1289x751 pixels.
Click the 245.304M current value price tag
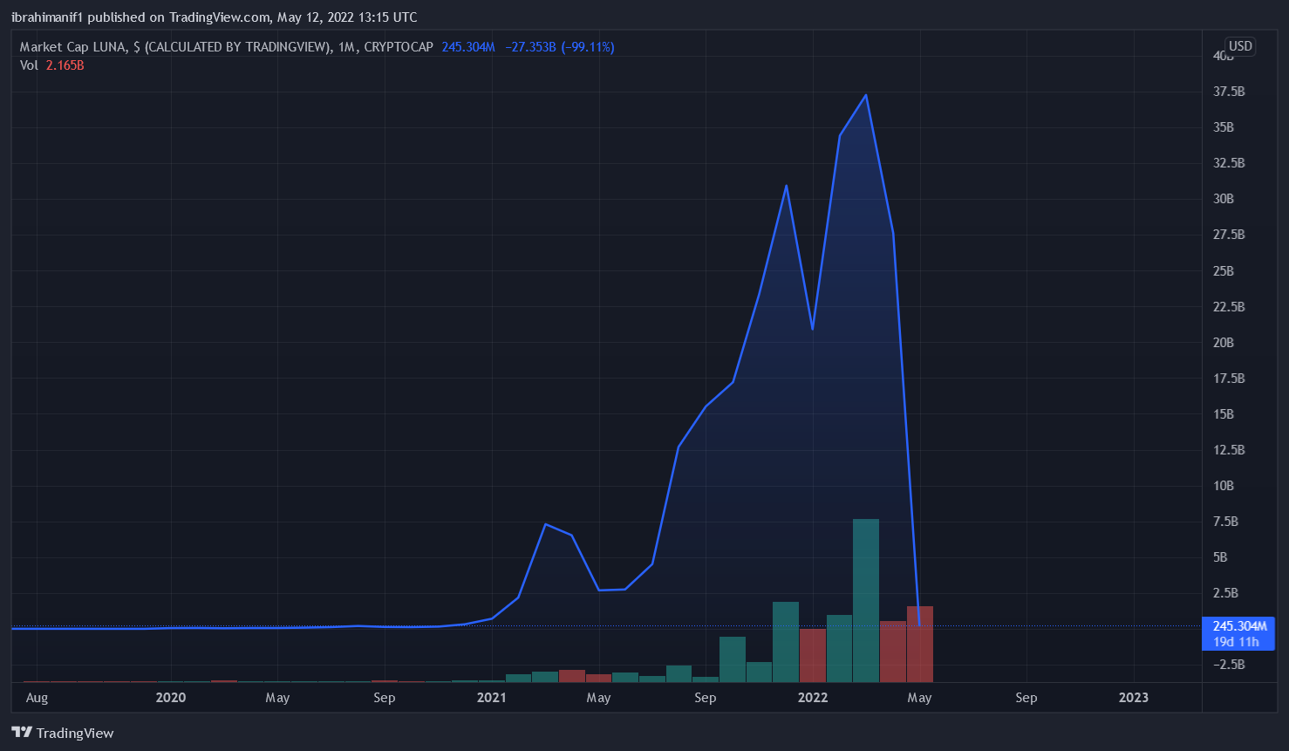1238,626
